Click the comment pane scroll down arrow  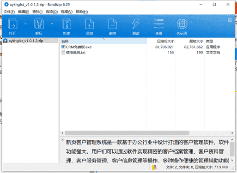coord(232,160)
